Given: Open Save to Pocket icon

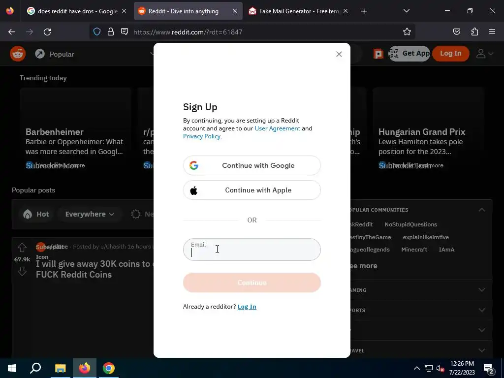Looking at the screenshot, I should pyautogui.click(x=456, y=31).
